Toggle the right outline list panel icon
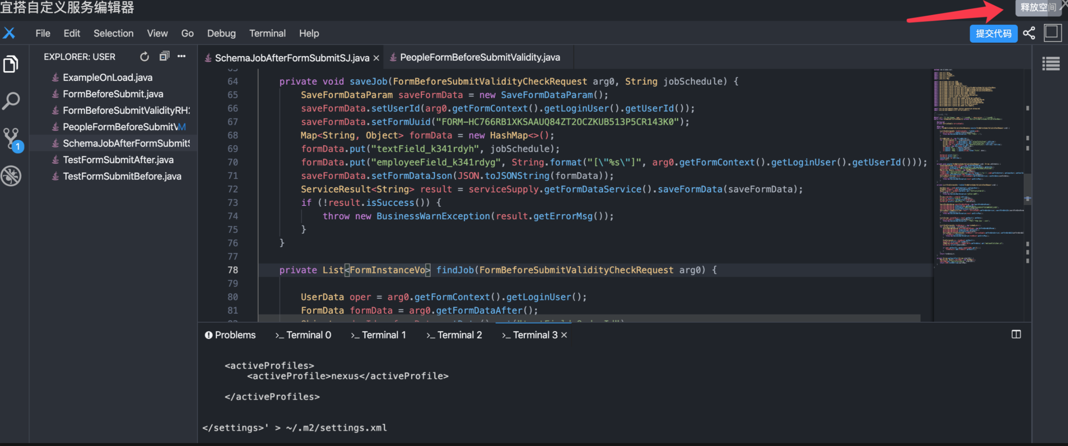Image resolution: width=1068 pixels, height=446 pixels. pyautogui.click(x=1050, y=63)
